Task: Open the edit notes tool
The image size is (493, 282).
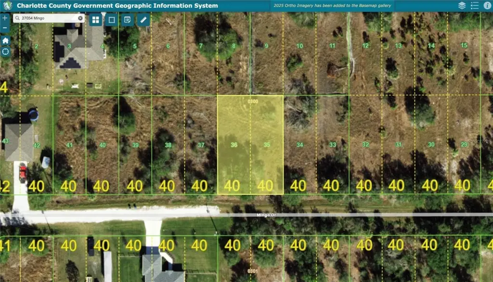Action: [x=128, y=20]
